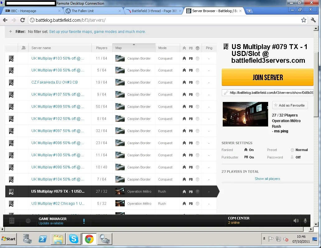The width and height of the screenshot is (321, 248).
Task: Show hidden system tray icons
Action: coord(264,239)
